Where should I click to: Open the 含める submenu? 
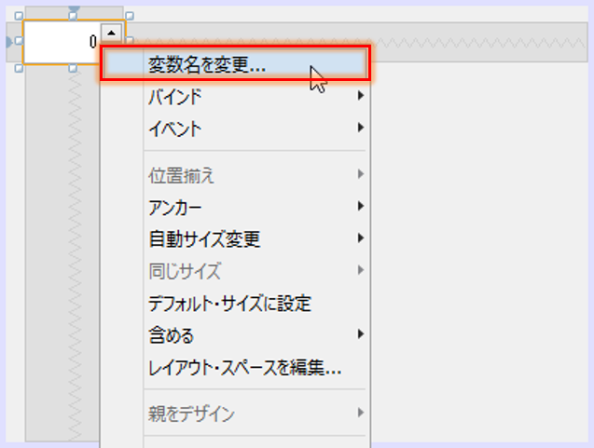(x=235, y=334)
